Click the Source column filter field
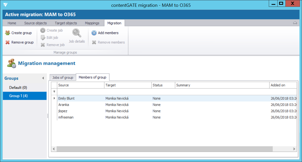Image resolution: width=302 pixels, height=162 pixels. point(81,92)
